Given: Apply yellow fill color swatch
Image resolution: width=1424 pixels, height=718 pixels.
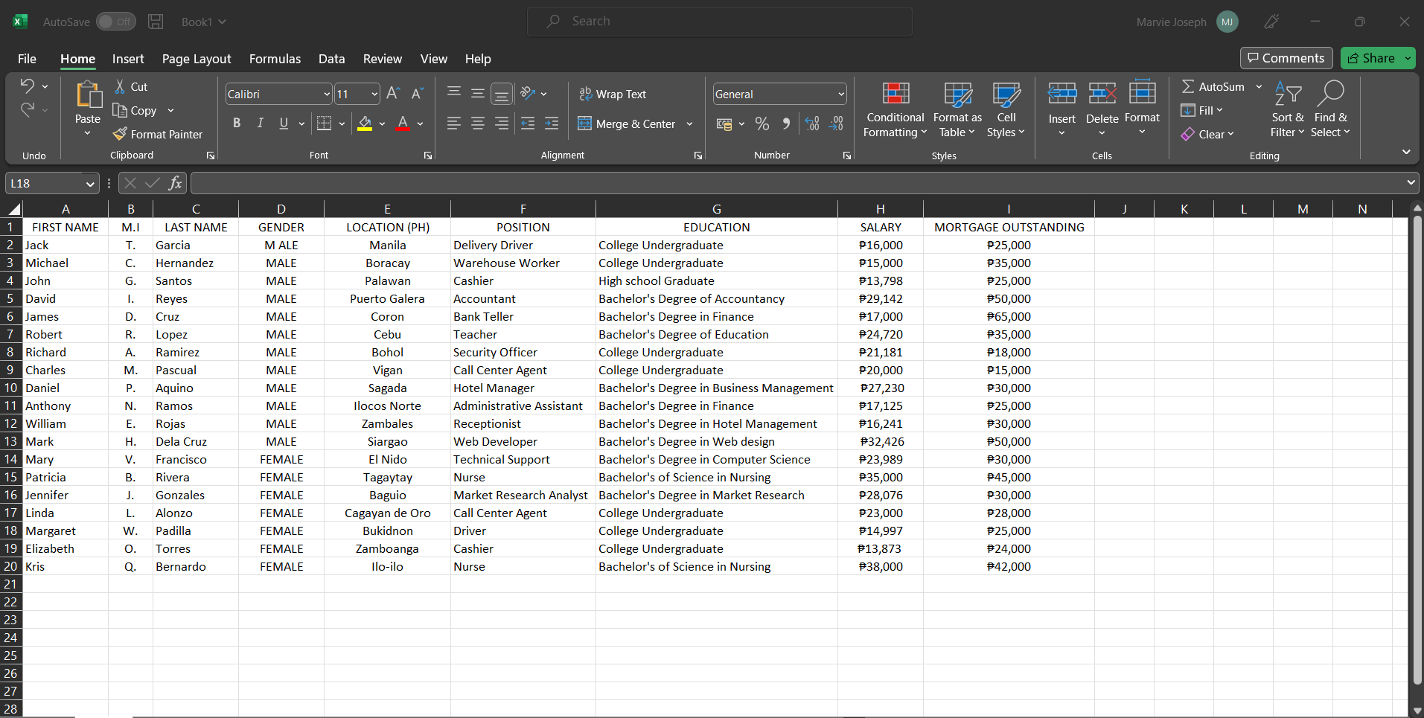Looking at the screenshot, I should [x=365, y=124].
